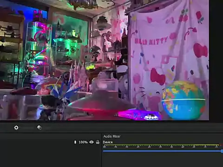Toggle the source lock icon

pyautogui.click(x=98, y=142)
